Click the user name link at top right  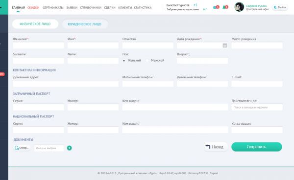coord(256,6)
